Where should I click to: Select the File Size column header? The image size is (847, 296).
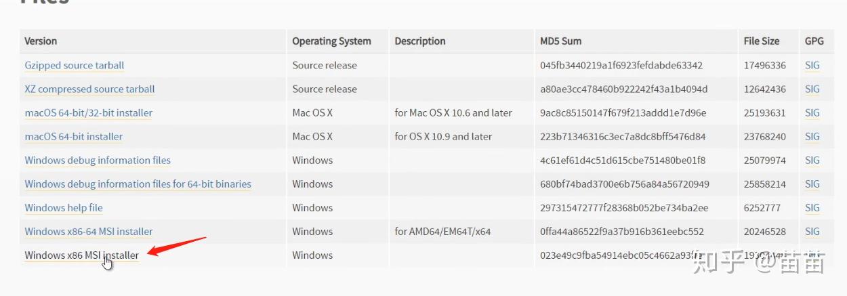[762, 41]
